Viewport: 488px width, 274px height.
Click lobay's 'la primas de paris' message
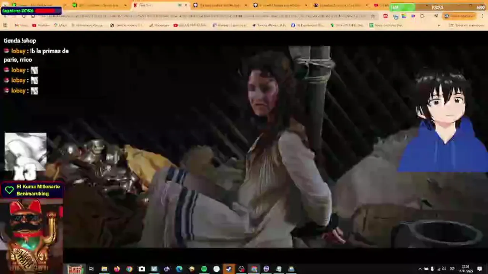(x=36, y=55)
